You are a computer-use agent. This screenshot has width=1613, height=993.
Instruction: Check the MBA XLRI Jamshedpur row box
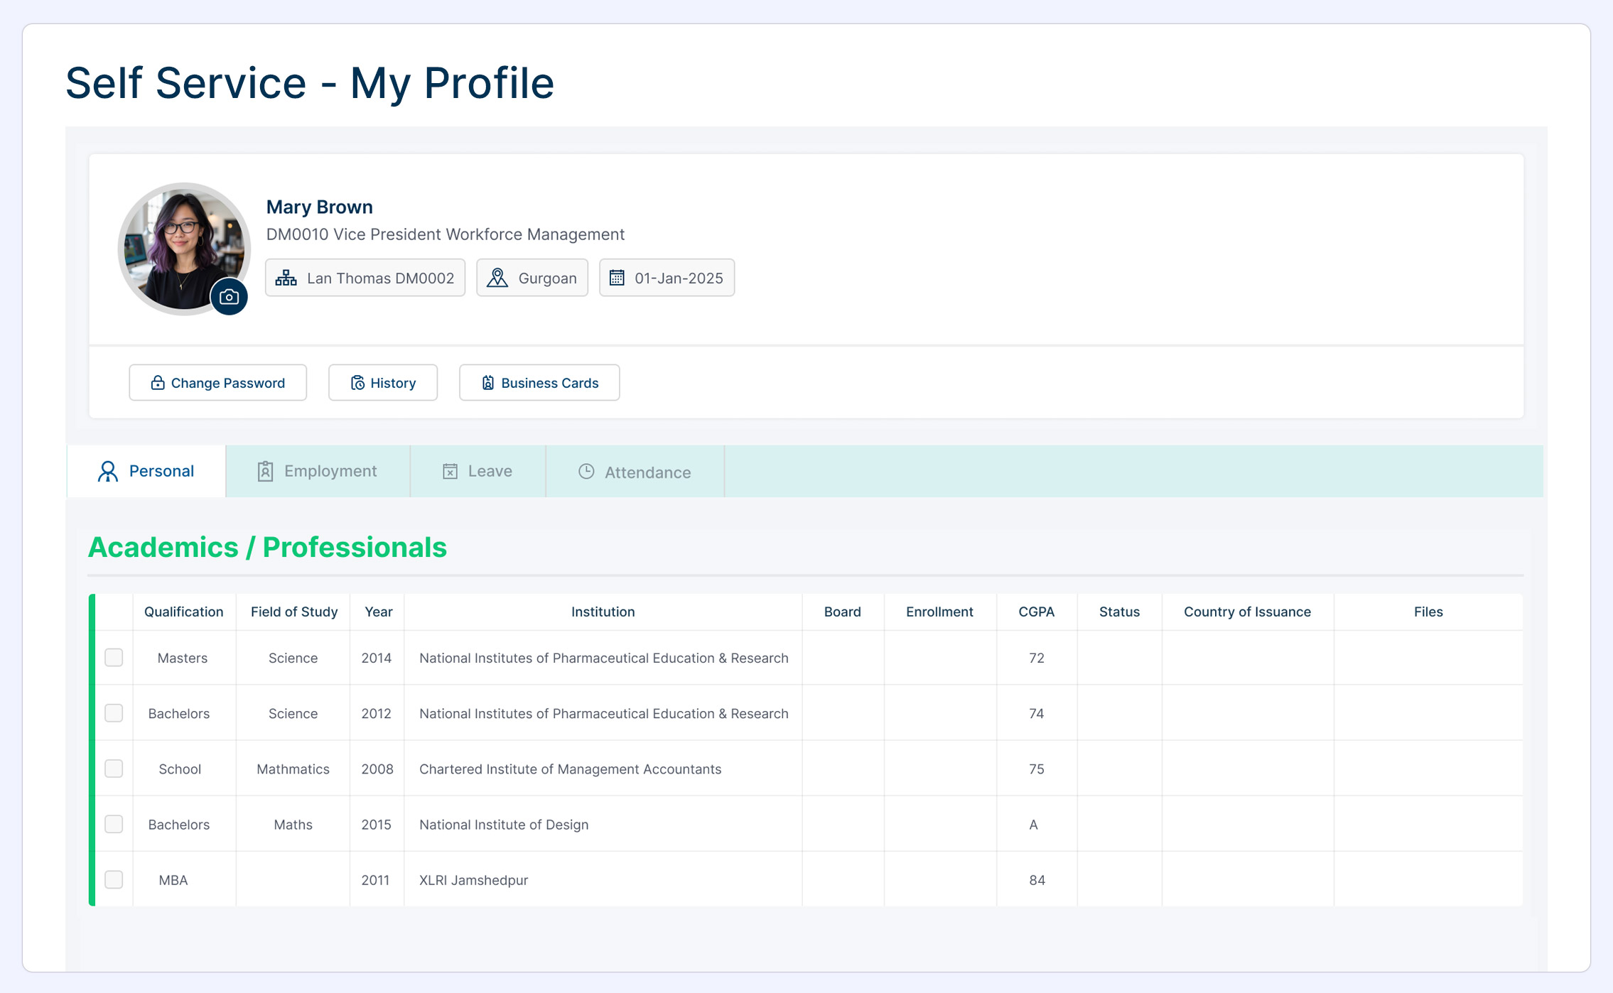(x=114, y=879)
